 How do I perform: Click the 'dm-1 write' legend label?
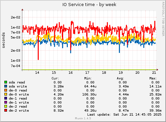point(19,103)
